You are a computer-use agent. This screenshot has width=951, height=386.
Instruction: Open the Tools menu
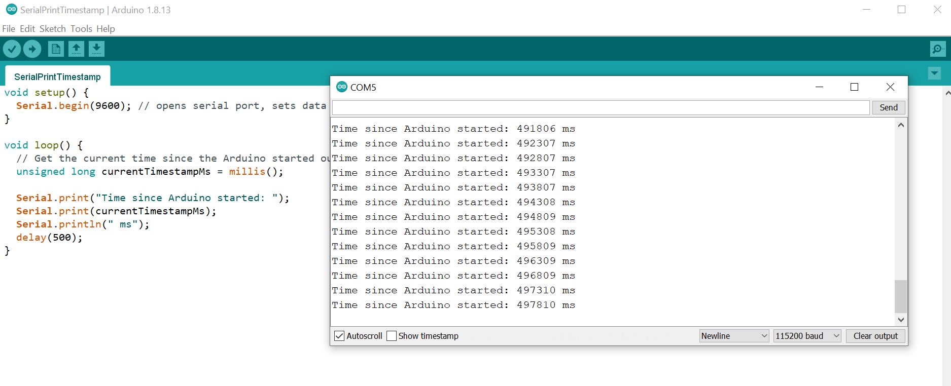click(x=81, y=29)
